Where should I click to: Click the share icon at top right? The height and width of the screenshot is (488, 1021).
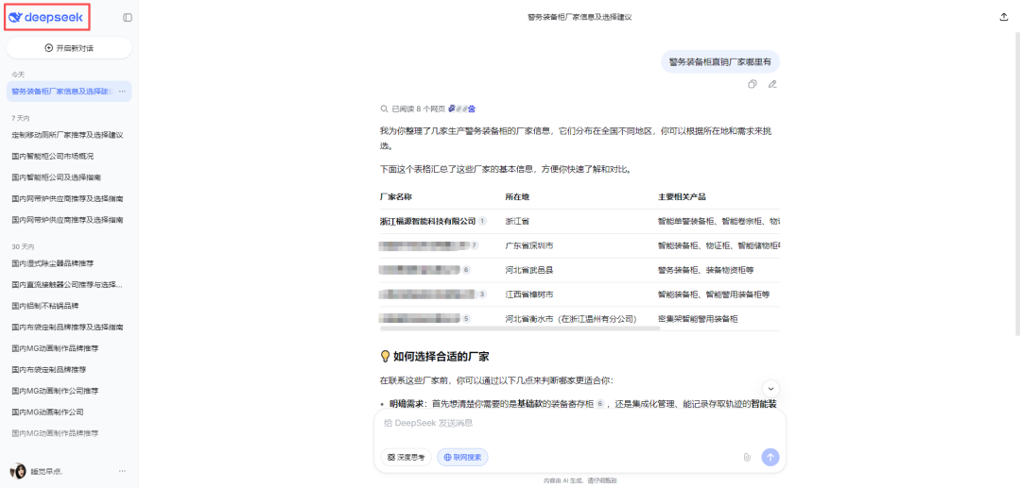1003,17
